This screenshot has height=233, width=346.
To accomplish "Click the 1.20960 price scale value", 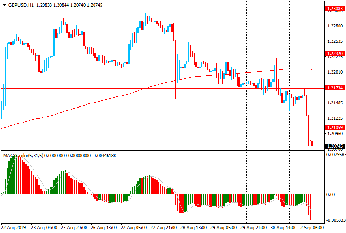I will pos(335,134).
